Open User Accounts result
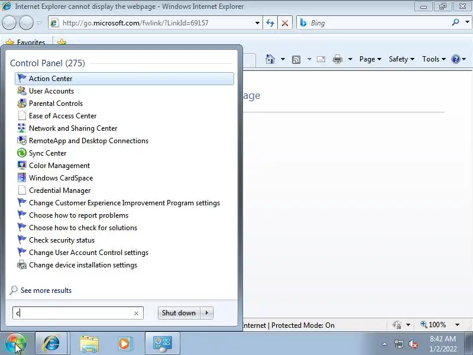Screen dimensions: 473x355 point(124,91)
